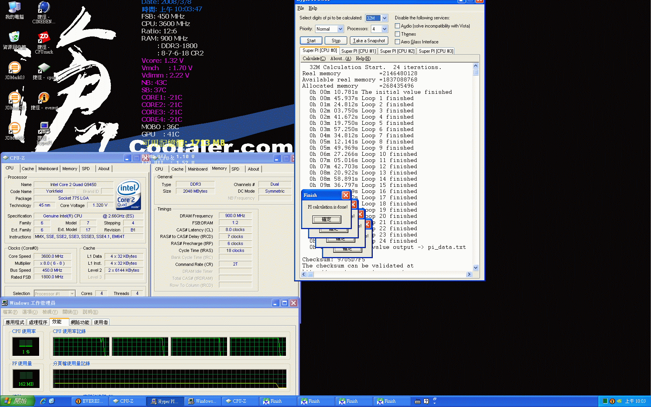
Task: Click Take a Snapshot button
Action: [x=369, y=41]
